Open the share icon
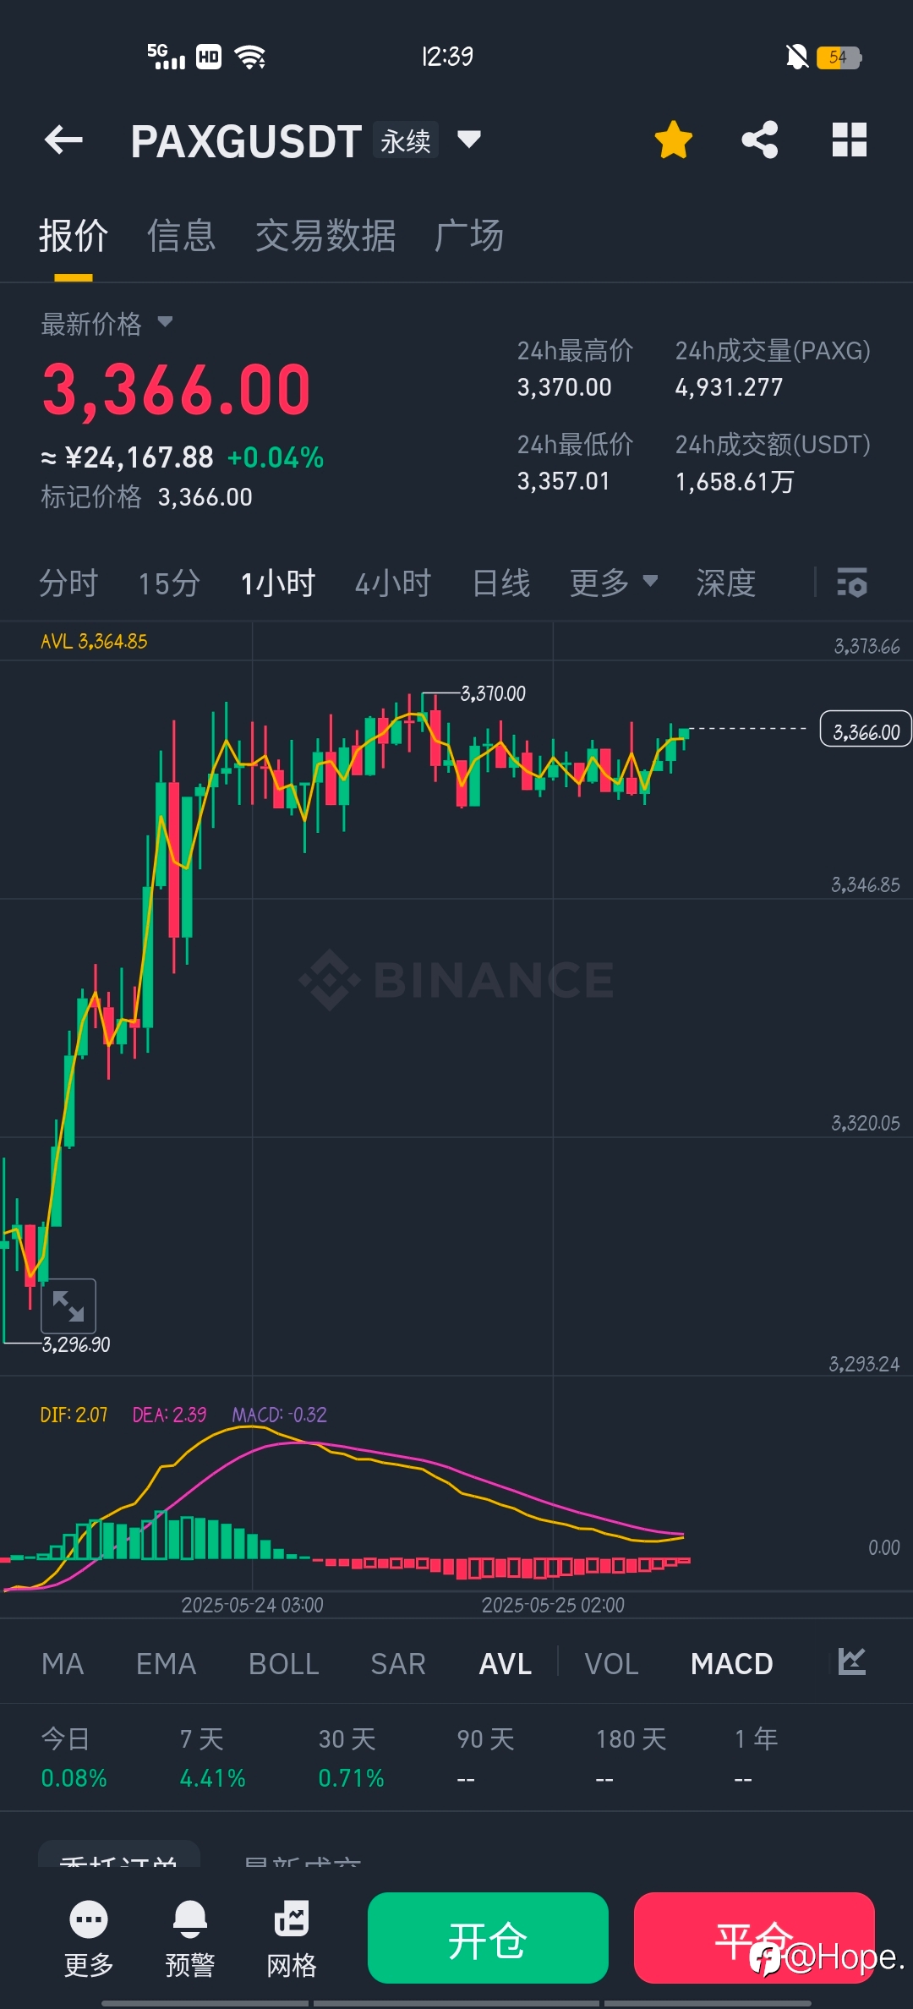This screenshot has width=913, height=2009. point(760,140)
